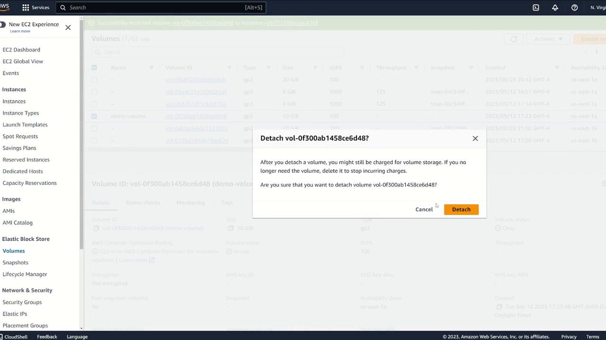Navigate to Elastic IPs
This screenshot has width=606, height=340.
coord(15,314)
